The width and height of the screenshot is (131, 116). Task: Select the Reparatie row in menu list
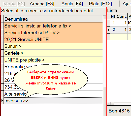pos(53,67)
